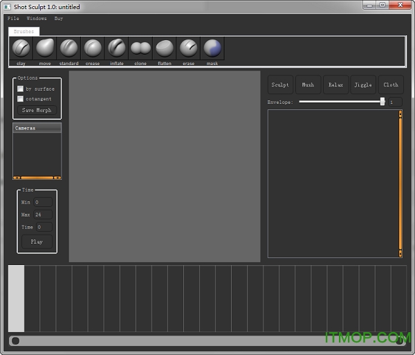Click the Relax button
The height and width of the screenshot is (355, 415).
[335, 84]
